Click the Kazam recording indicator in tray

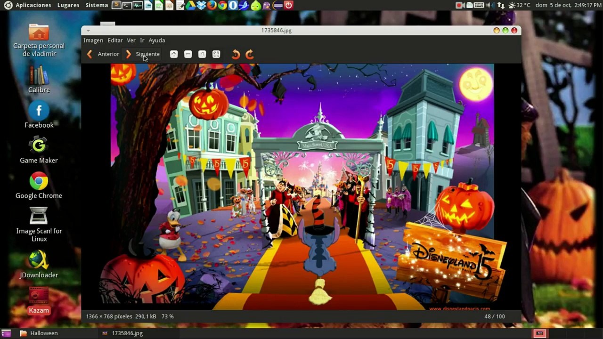(460, 5)
